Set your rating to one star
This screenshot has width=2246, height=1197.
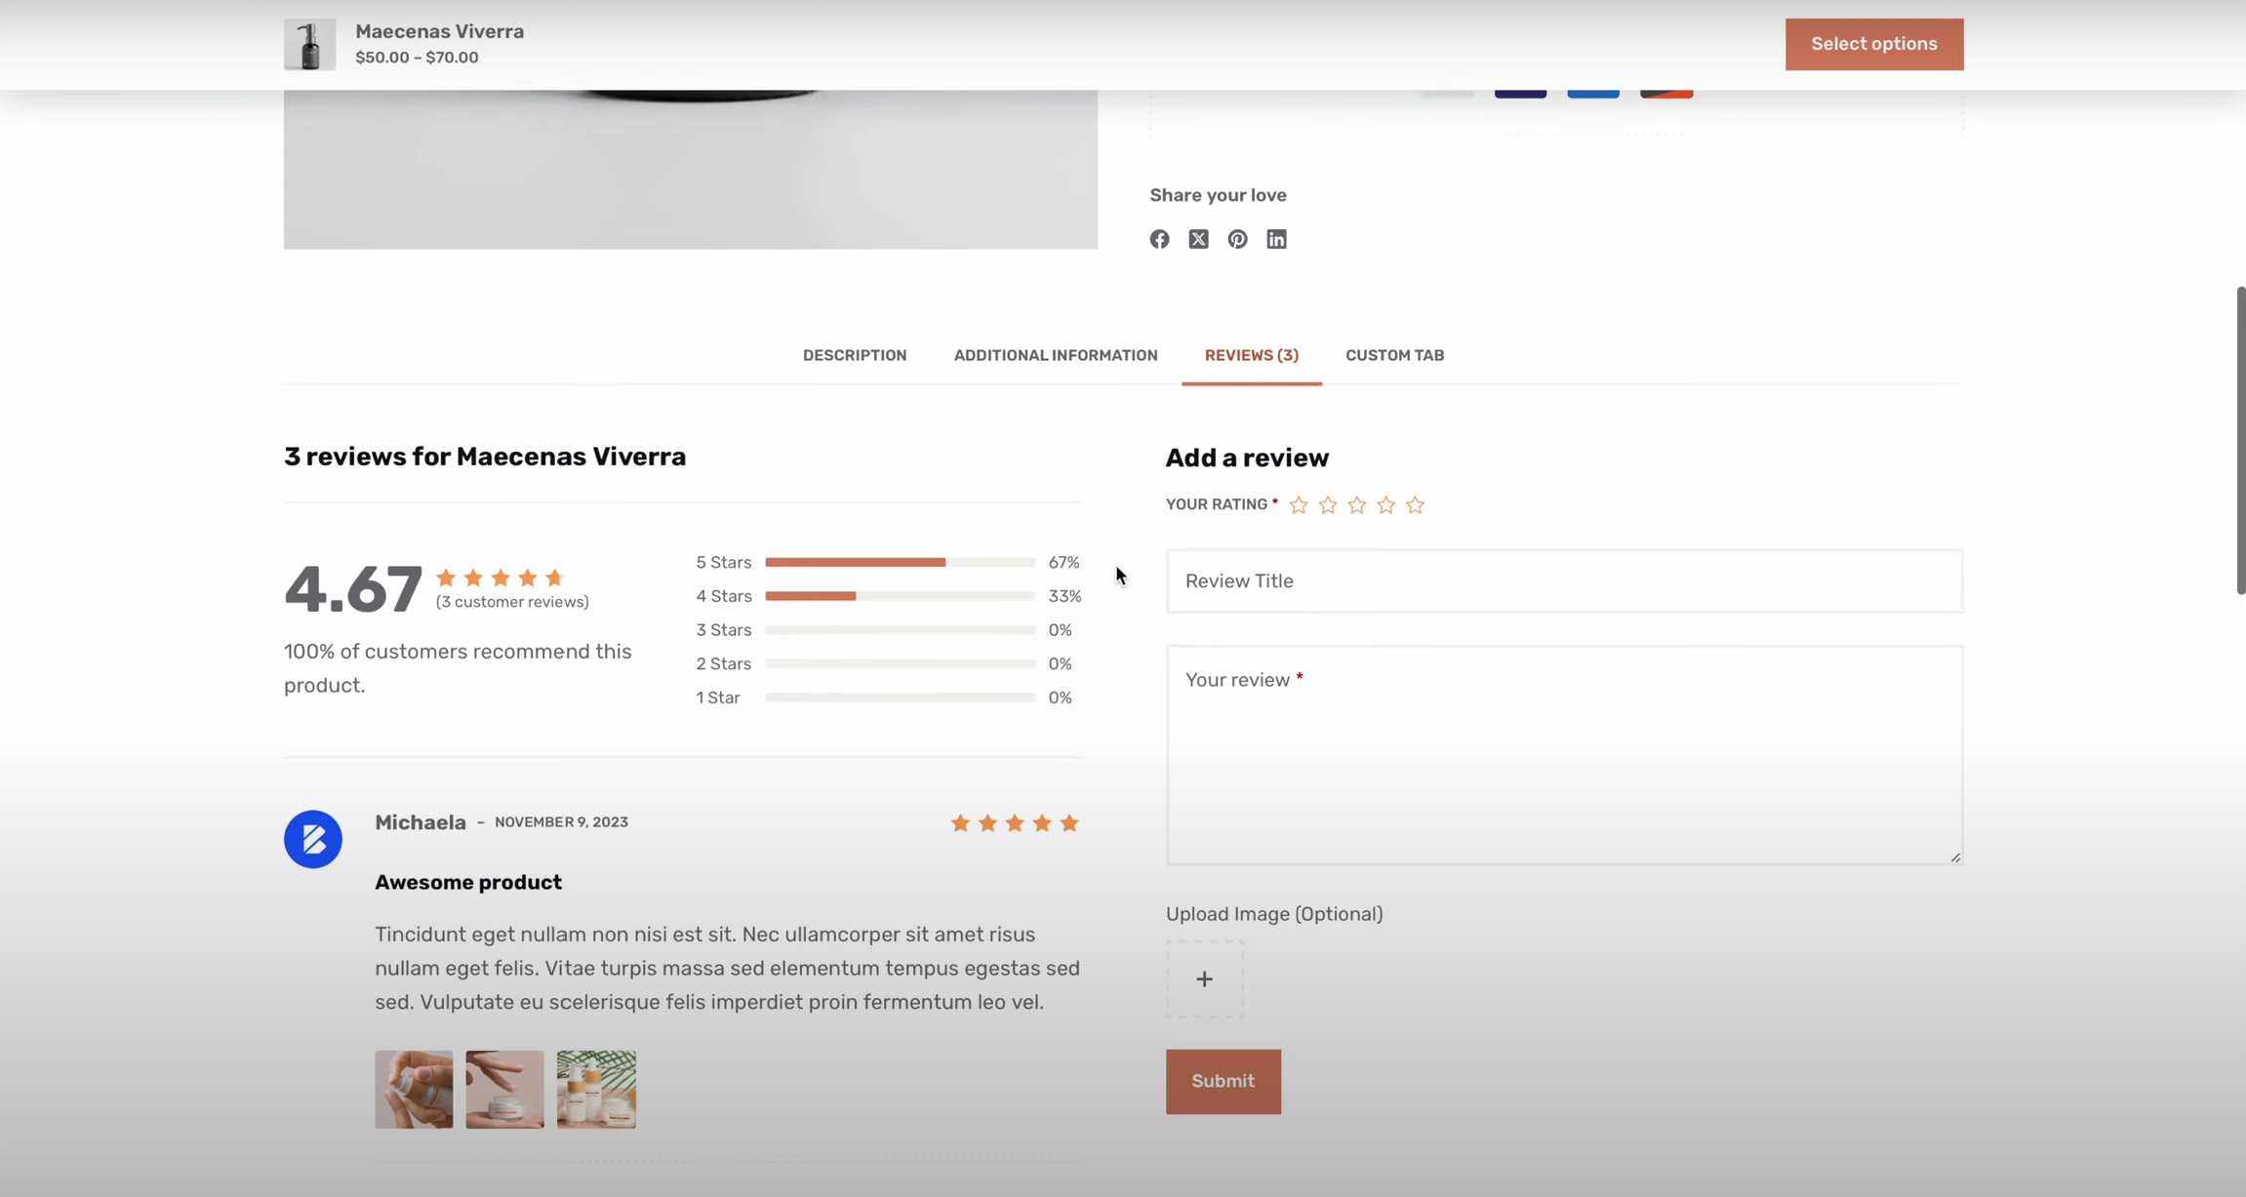coord(1299,505)
